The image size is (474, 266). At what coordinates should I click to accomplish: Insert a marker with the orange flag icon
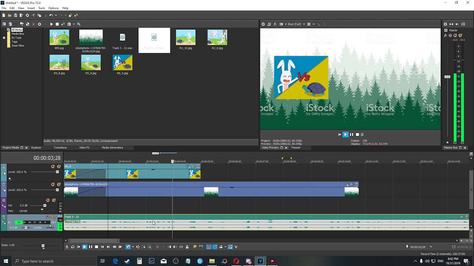(195, 247)
